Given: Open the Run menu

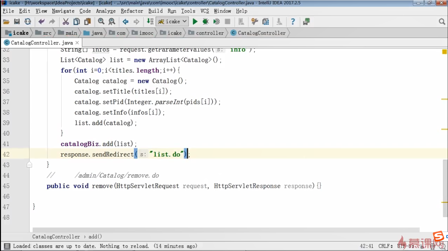Looking at the screenshot, I should point(172,11).
